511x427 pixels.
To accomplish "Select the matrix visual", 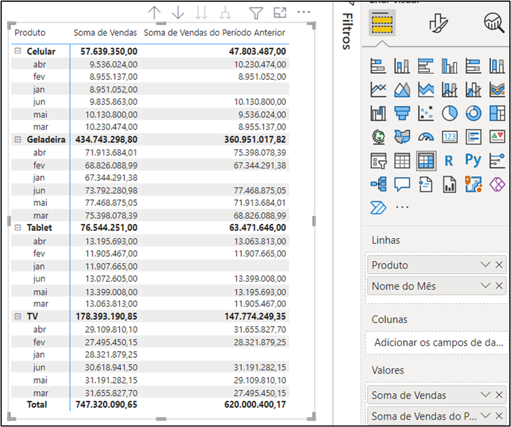I will [426, 161].
